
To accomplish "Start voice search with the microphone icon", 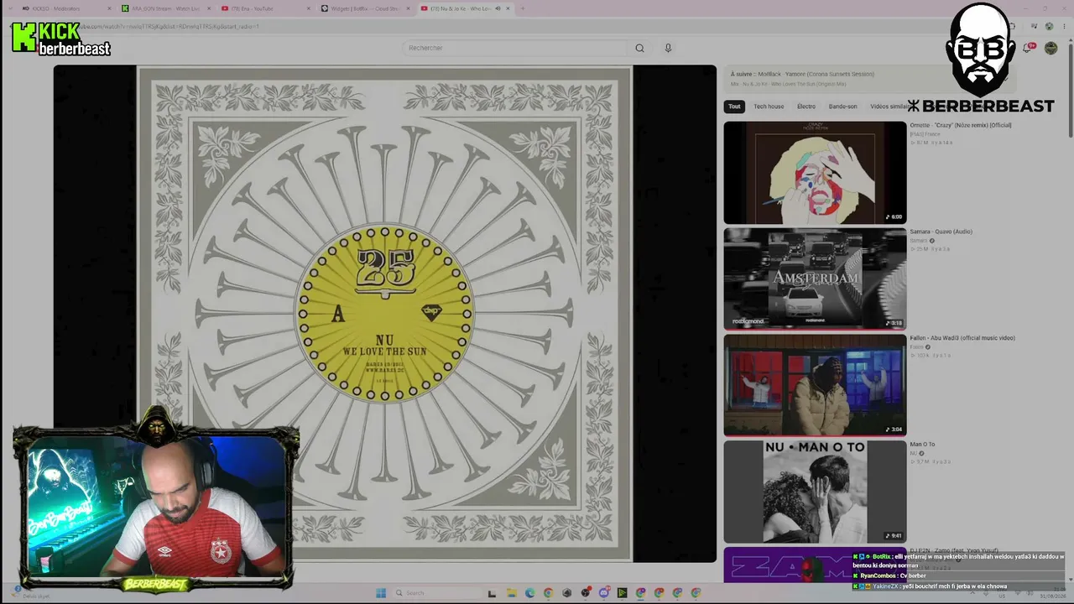I will [x=668, y=48].
